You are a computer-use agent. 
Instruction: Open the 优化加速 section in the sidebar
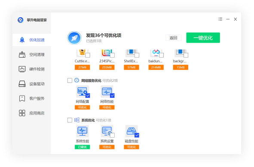click(x=31, y=40)
